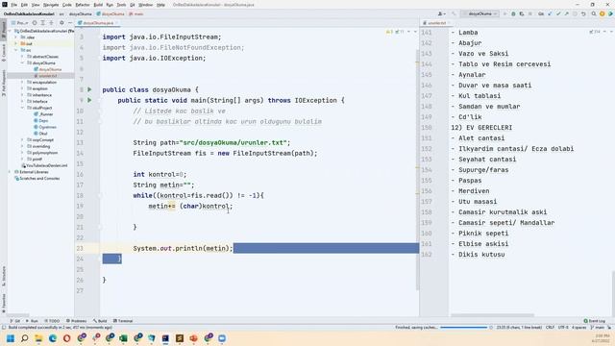Open the Git tool window
This screenshot has height=346, width=615.
(x=15, y=321)
